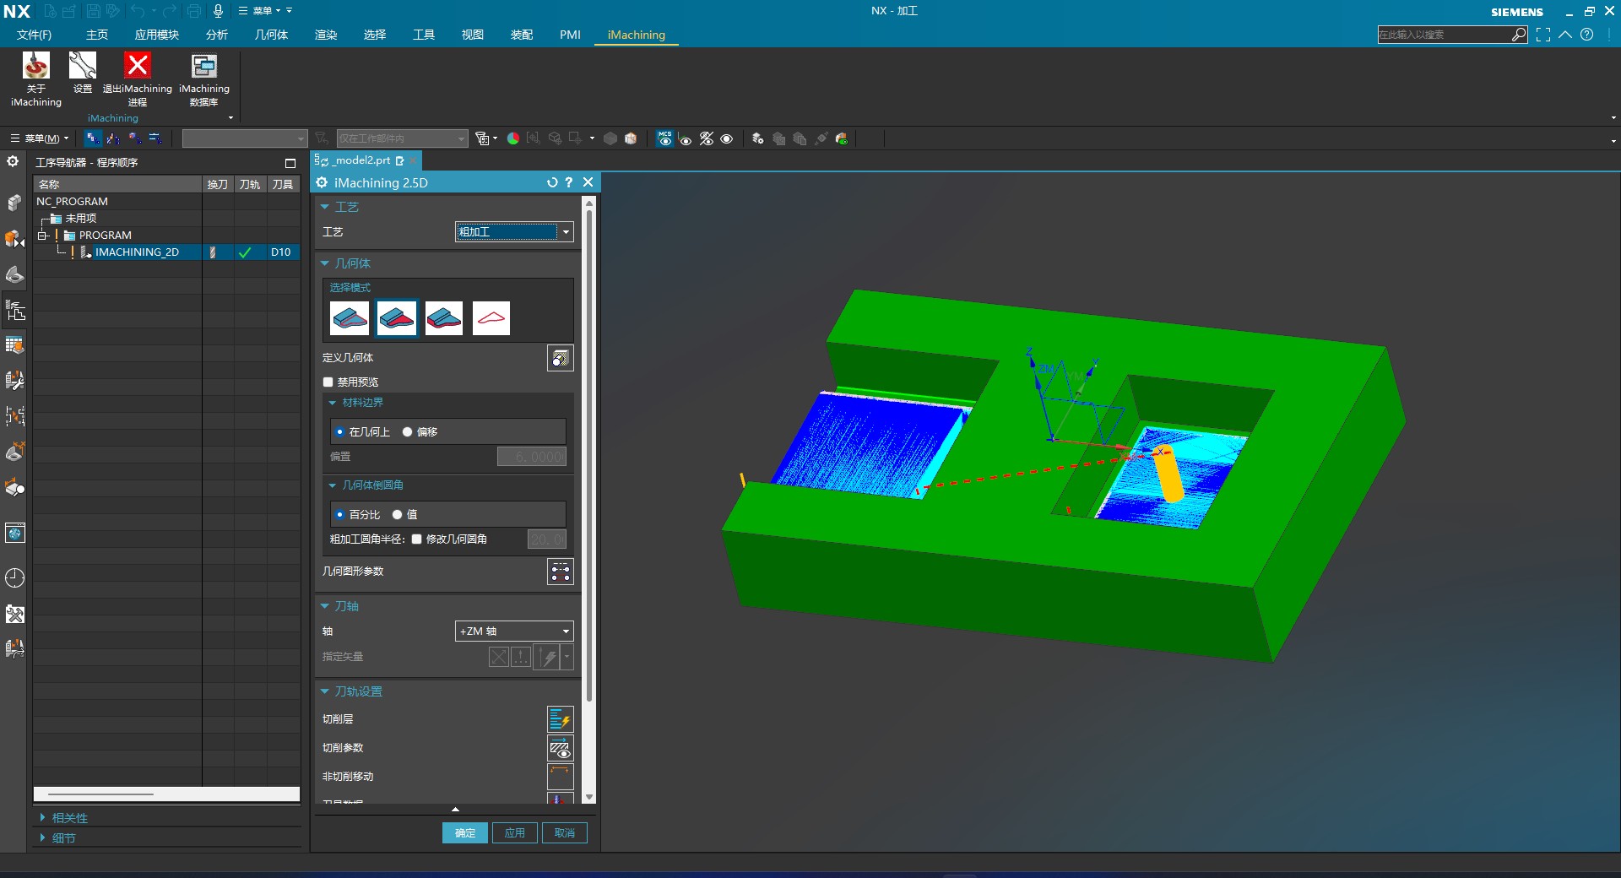Select 百分比 radio button
Viewport: 1621px width, 878px height.
pyautogui.click(x=340, y=515)
